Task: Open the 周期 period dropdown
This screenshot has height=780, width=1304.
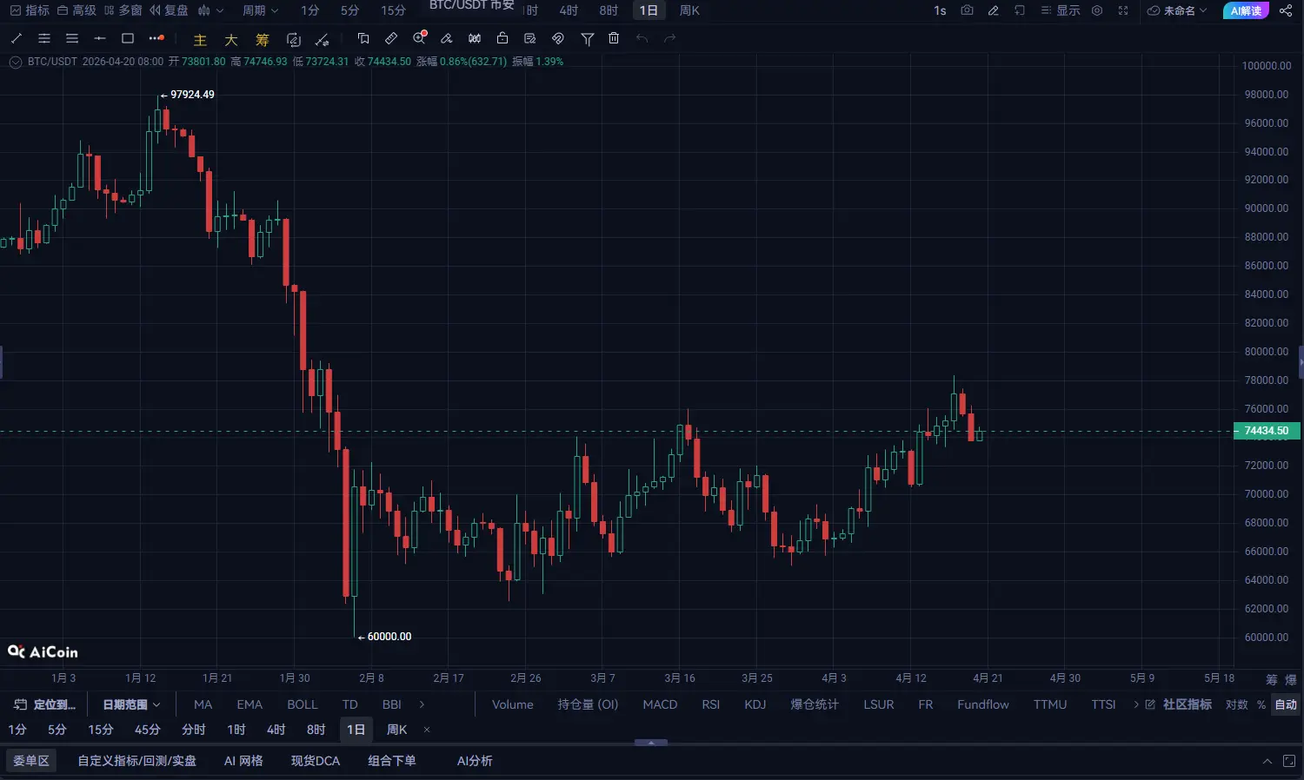Action: point(260,10)
